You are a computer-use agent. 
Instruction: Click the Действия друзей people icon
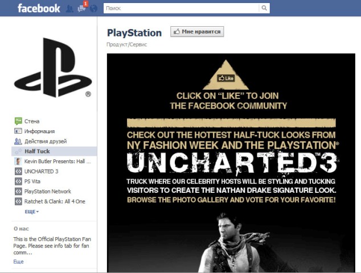click(x=18, y=141)
